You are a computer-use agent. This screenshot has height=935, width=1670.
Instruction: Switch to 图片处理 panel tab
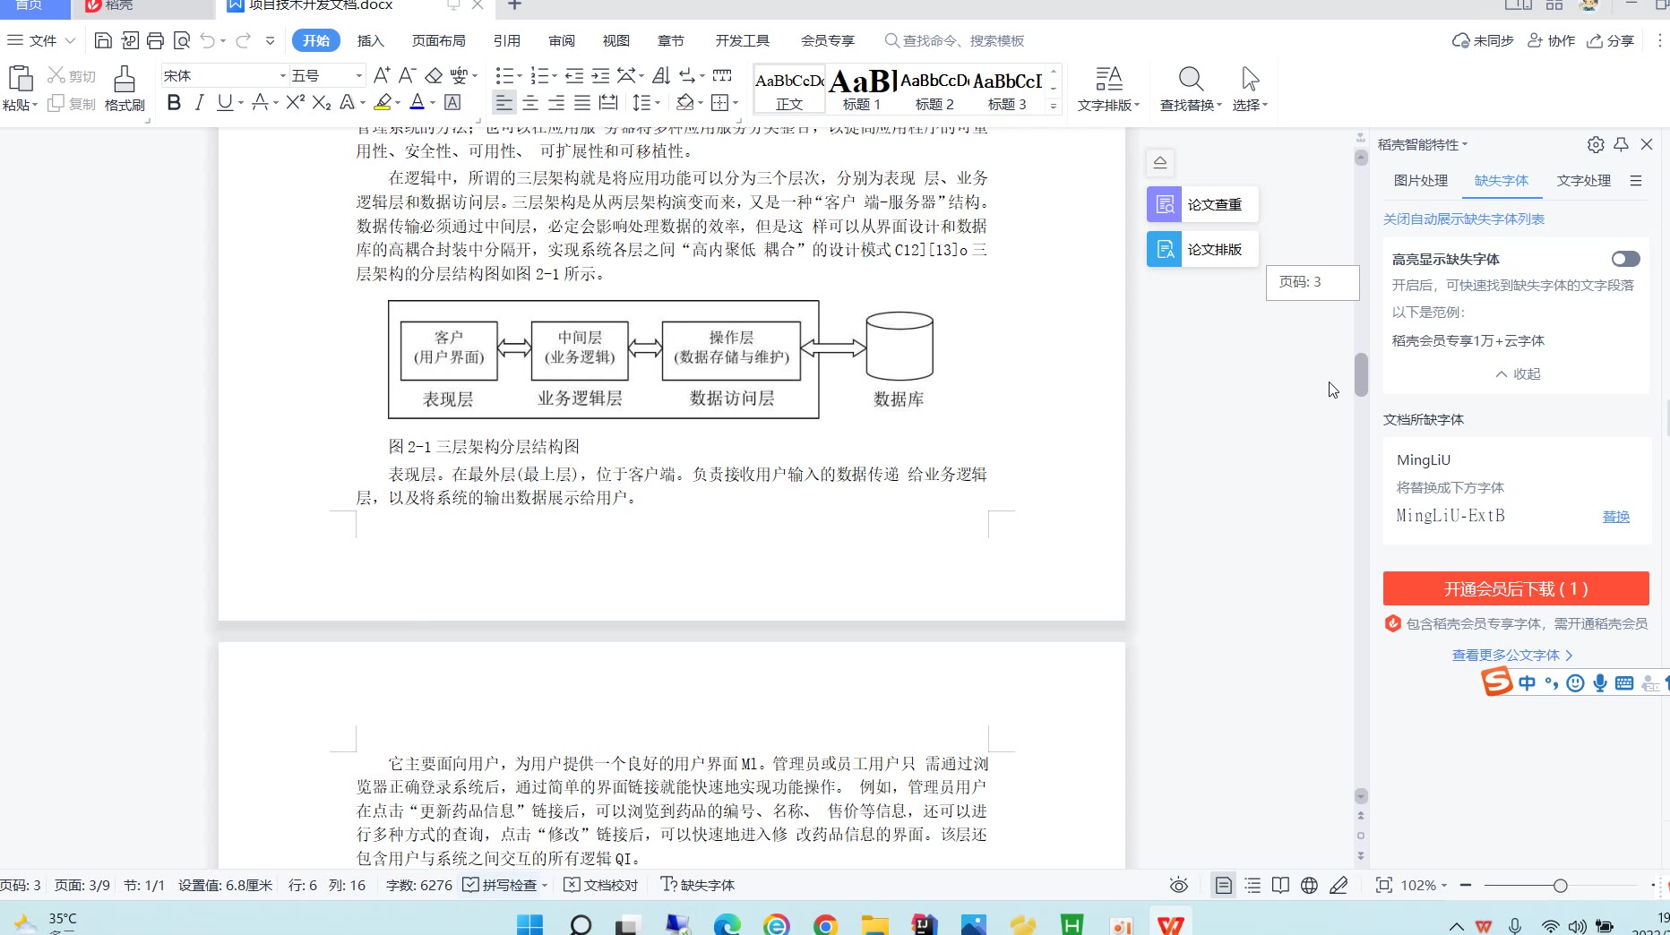pos(1420,180)
